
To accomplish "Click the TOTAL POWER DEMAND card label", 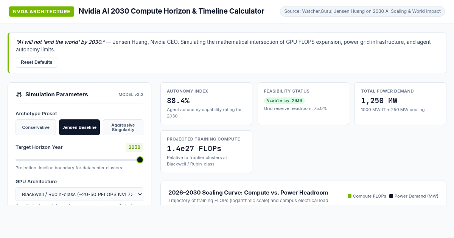I will (x=387, y=91).
